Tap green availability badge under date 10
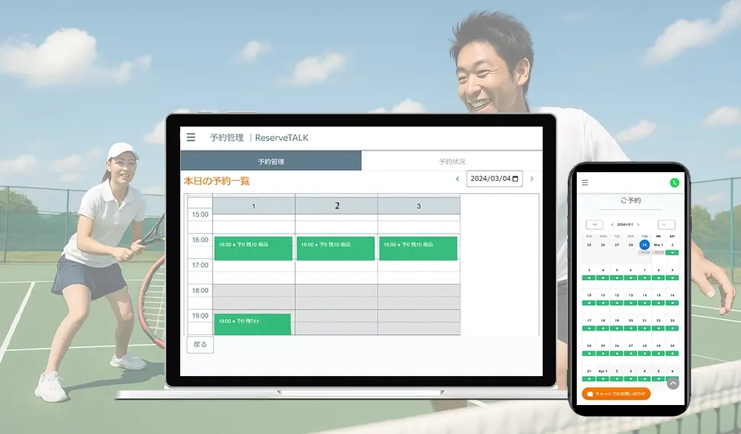The height and width of the screenshot is (434, 741). coord(589,302)
